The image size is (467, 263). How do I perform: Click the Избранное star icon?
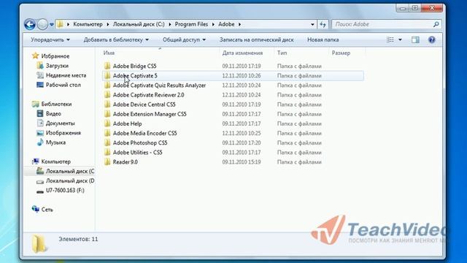36,56
